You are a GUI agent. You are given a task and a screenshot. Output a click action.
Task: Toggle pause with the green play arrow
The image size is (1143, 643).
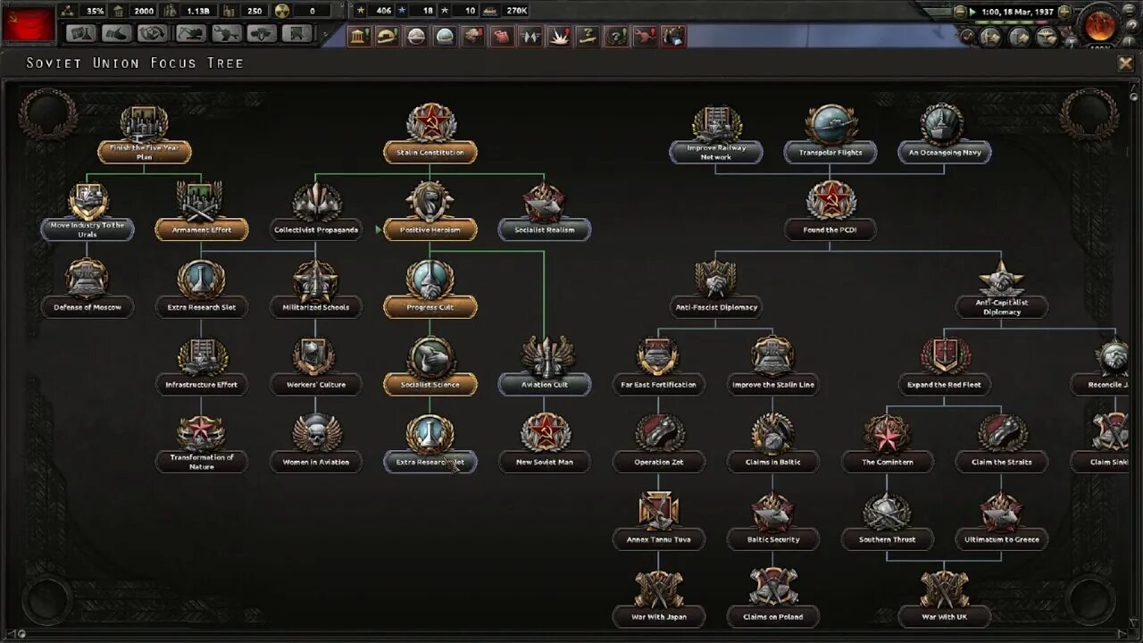tap(972, 12)
